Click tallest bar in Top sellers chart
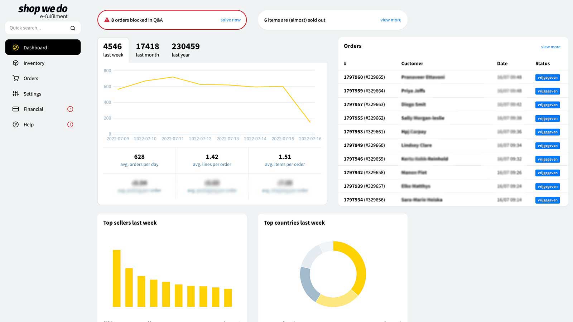573x322 pixels. pyautogui.click(x=117, y=278)
